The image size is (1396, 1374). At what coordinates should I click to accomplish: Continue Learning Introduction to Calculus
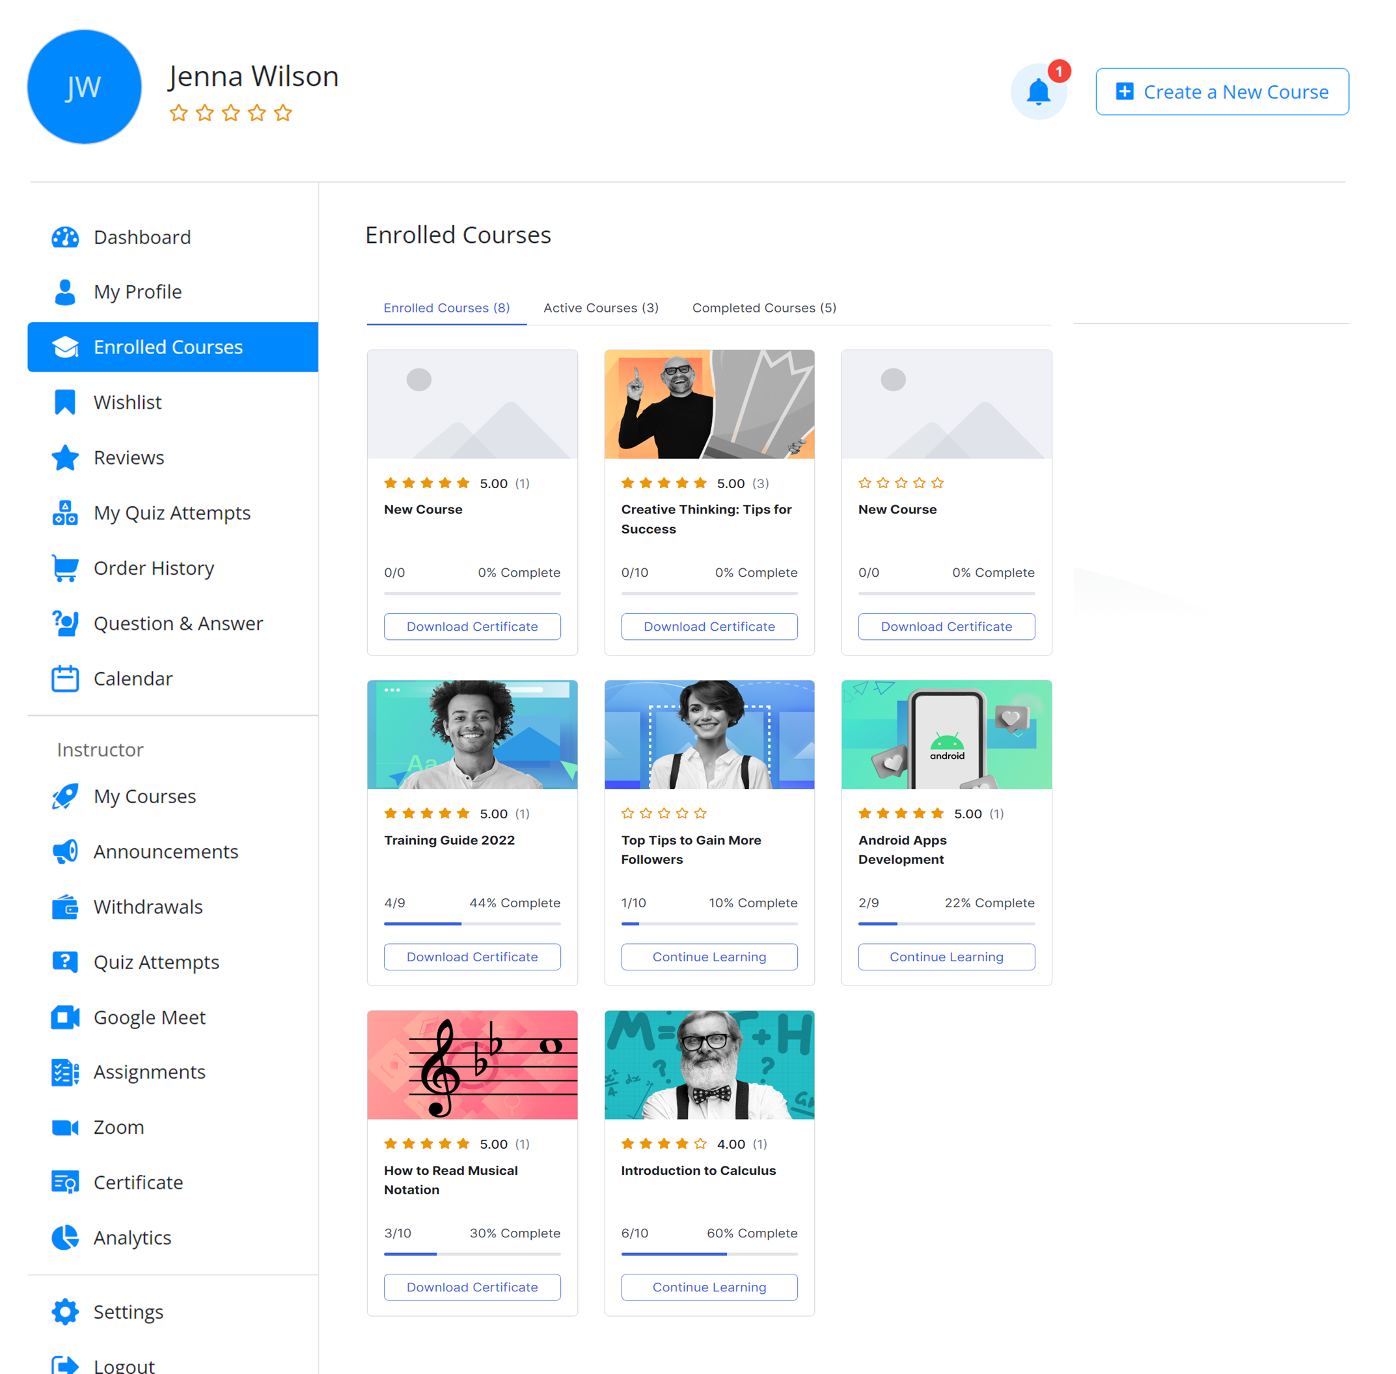click(x=709, y=1287)
